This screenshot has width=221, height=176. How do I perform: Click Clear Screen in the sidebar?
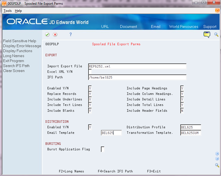click(14, 71)
